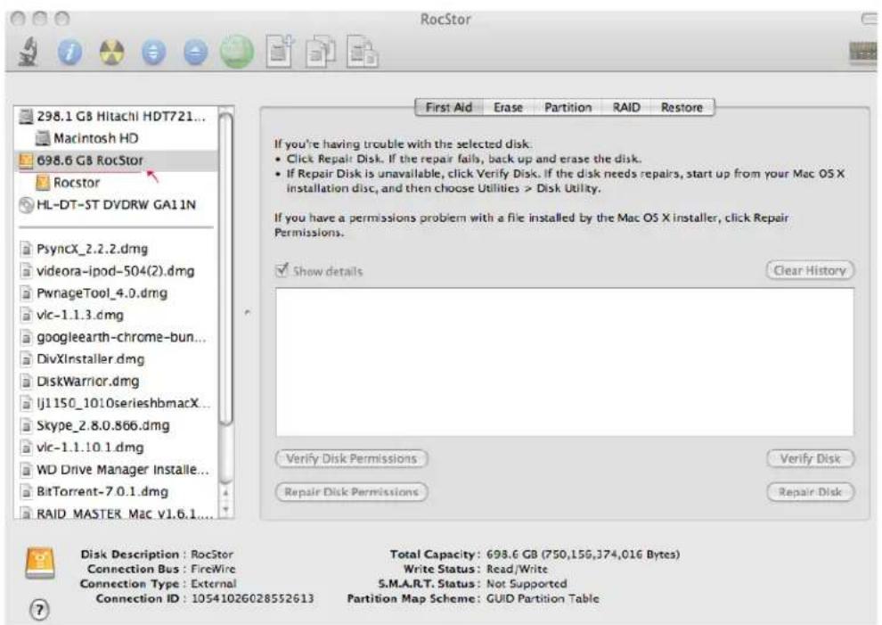Select DiskWarrior.dmg

pos(115,382)
